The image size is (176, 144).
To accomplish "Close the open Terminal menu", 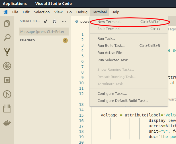I will (99, 12).
